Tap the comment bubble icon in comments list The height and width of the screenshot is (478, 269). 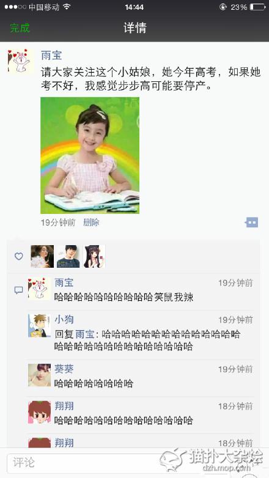pos(18,290)
